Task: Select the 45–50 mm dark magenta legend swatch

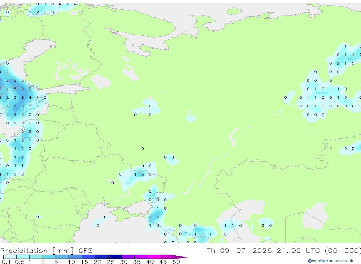Action: [168, 257]
